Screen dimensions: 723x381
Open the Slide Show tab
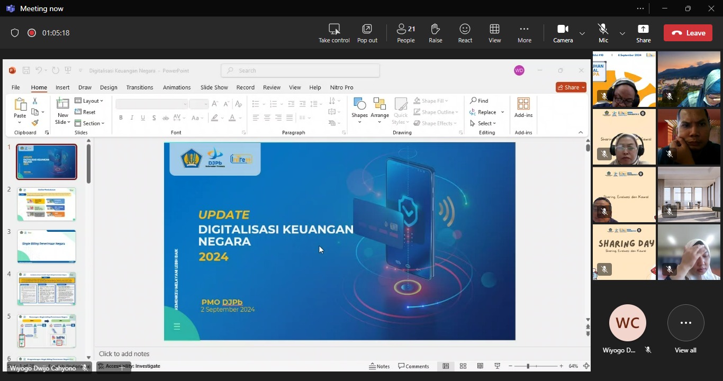click(x=214, y=87)
